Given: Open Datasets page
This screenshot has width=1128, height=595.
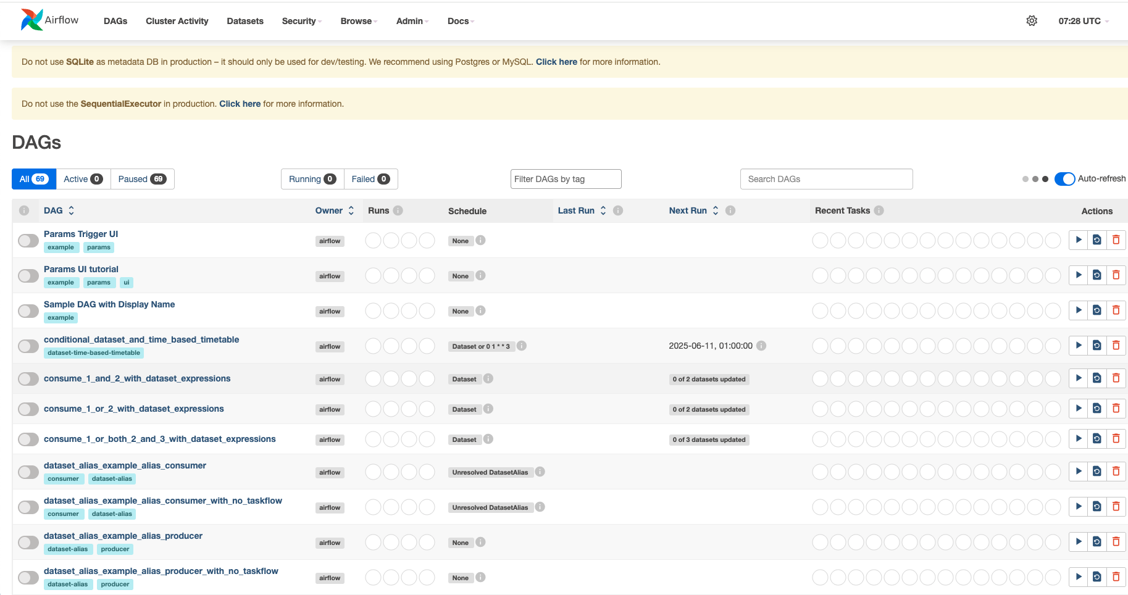Looking at the screenshot, I should tap(245, 21).
